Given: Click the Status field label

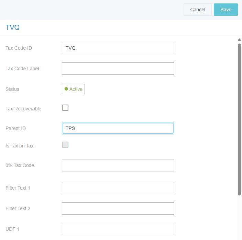Looking at the screenshot, I should coord(12,89).
